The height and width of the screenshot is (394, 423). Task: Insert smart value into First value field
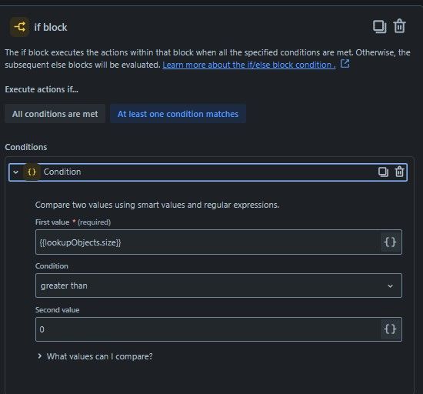coord(390,242)
